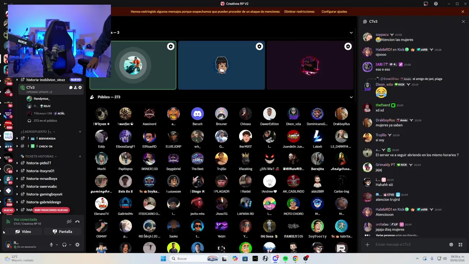Expand the historia-inoblivion_vinzz channel arrow
Viewport: 469px width, 264px height.
pyautogui.click(x=17, y=80)
